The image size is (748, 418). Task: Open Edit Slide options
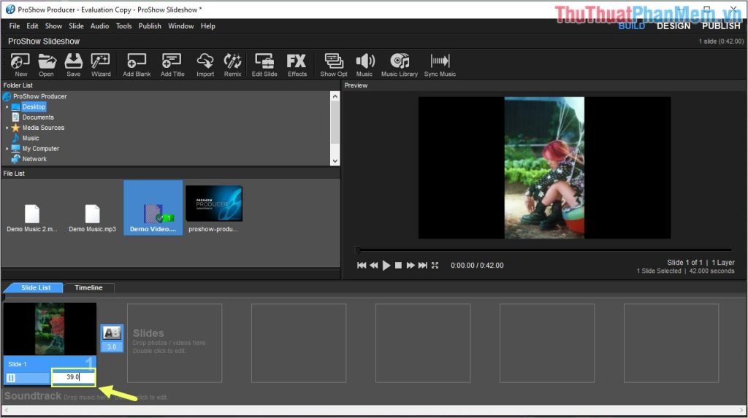coord(264,64)
